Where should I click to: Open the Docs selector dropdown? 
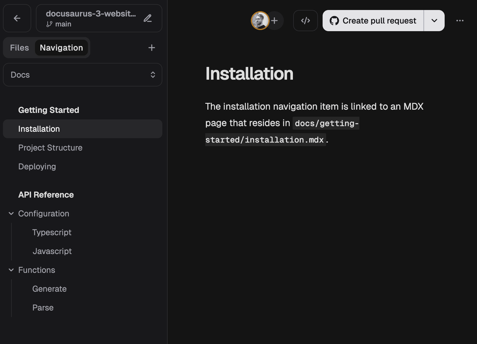(83, 75)
